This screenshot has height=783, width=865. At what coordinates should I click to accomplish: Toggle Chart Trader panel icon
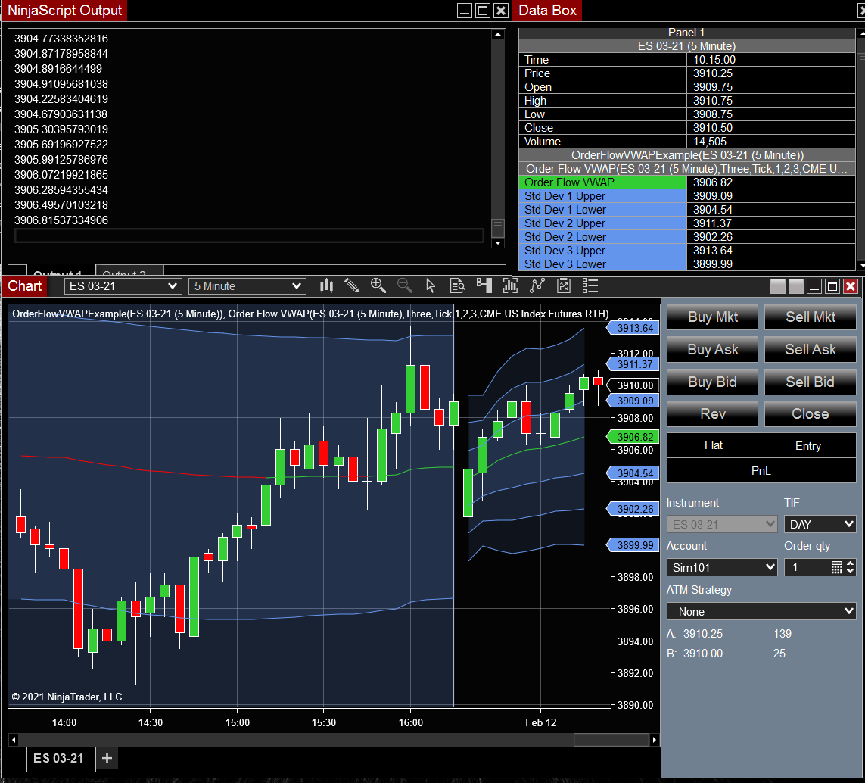click(x=484, y=285)
